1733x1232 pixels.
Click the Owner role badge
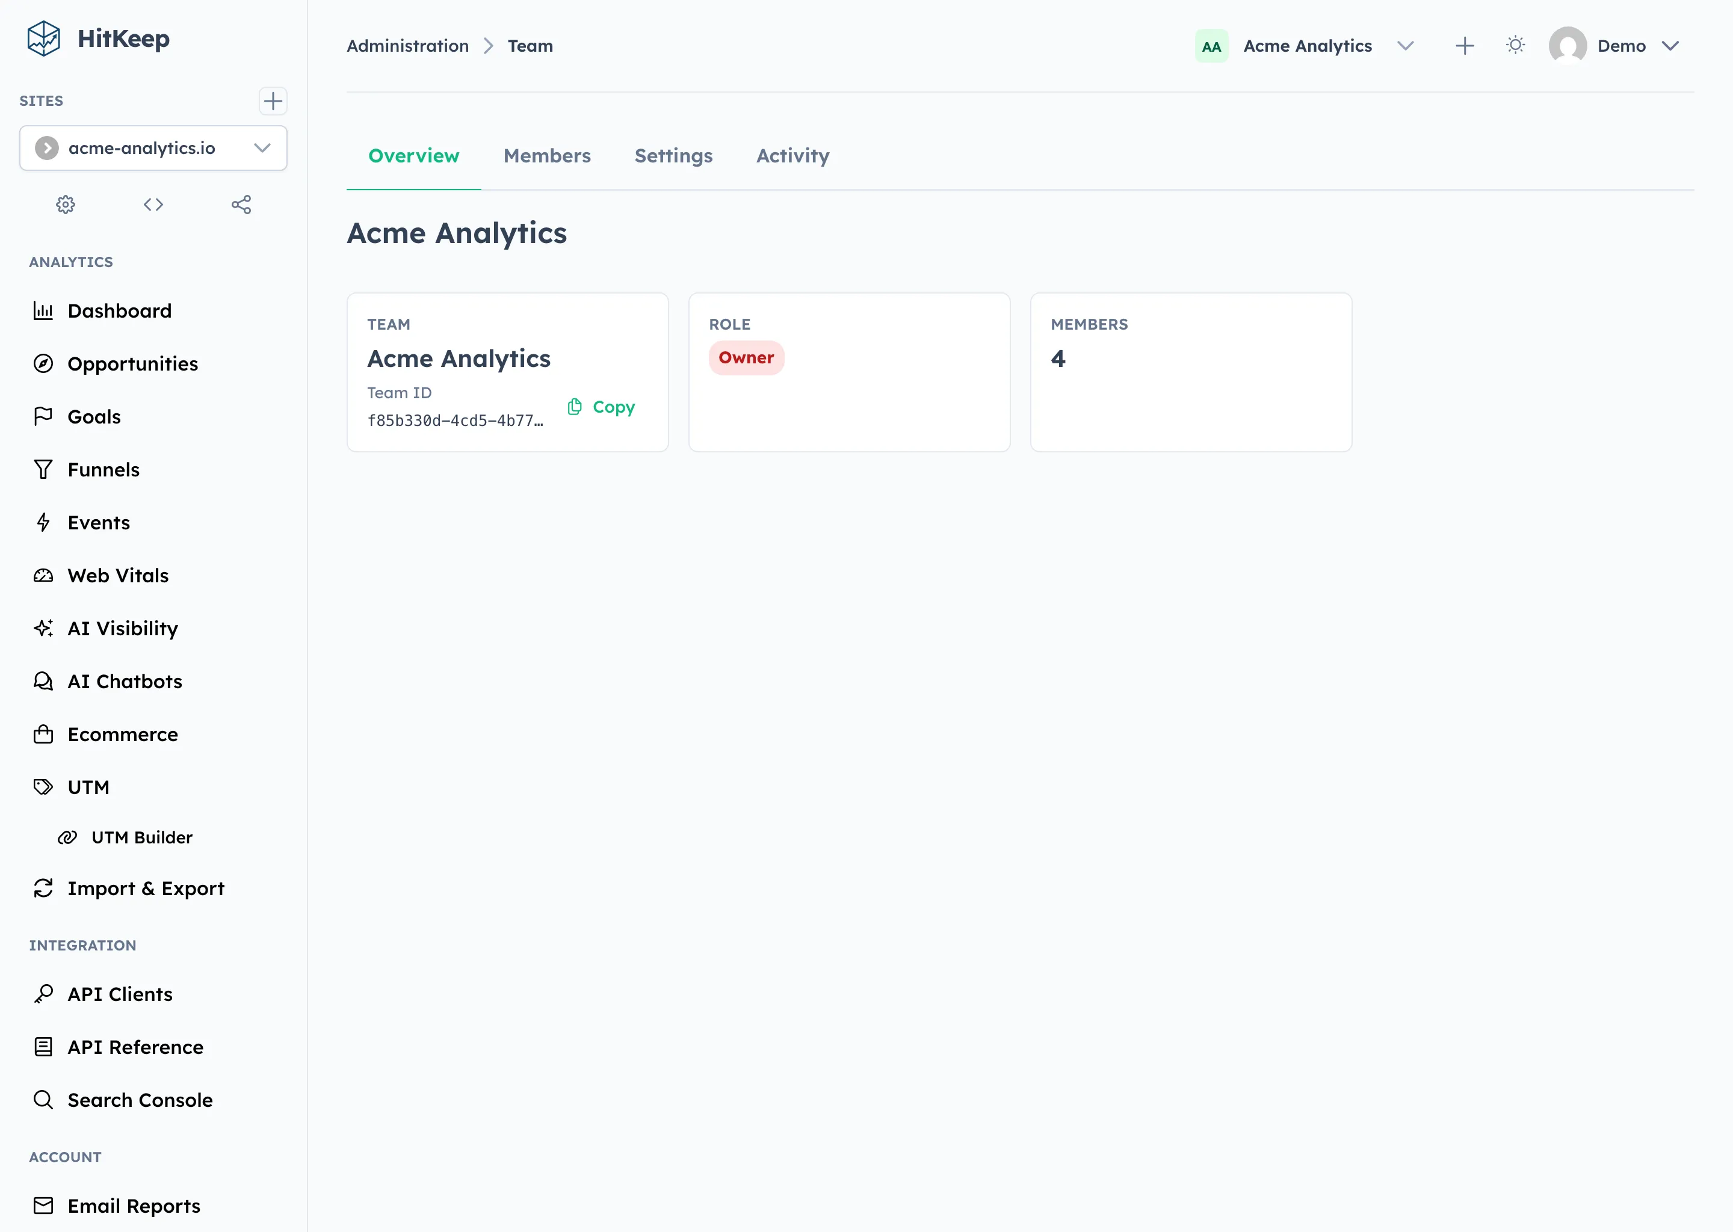pyautogui.click(x=747, y=358)
